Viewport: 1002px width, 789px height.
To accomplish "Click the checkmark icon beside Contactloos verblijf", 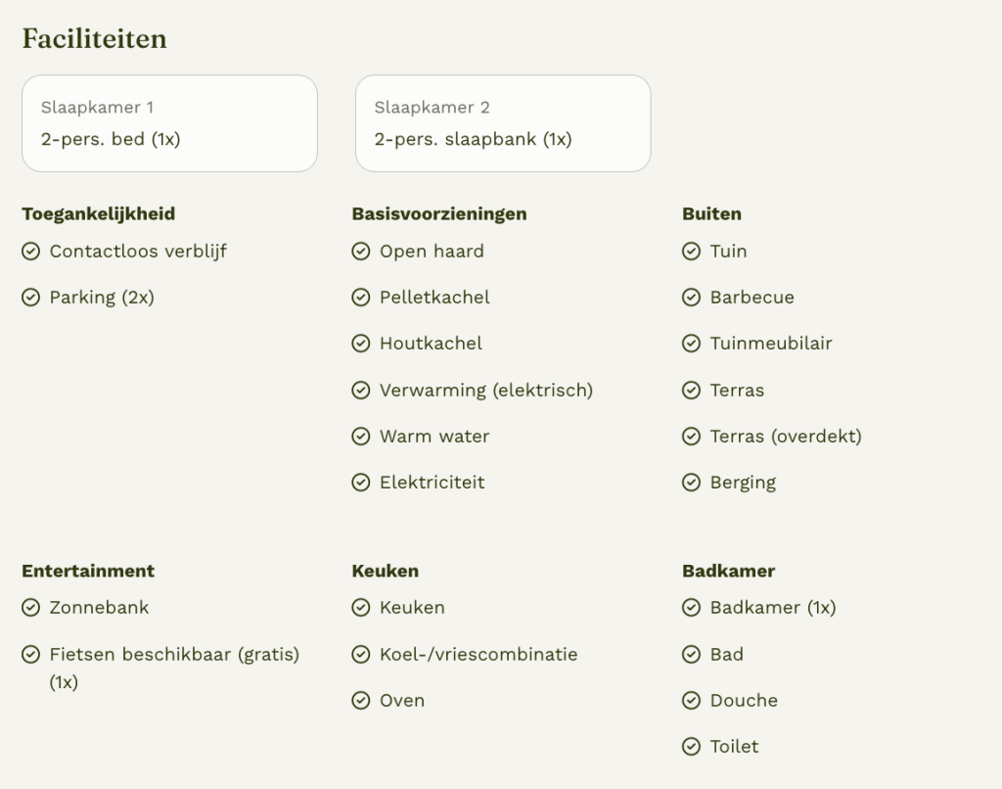I will (x=30, y=252).
